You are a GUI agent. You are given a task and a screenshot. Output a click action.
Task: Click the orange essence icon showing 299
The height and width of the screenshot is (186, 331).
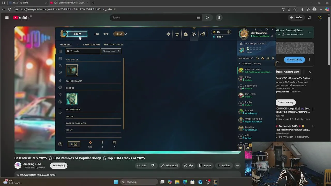90,143
